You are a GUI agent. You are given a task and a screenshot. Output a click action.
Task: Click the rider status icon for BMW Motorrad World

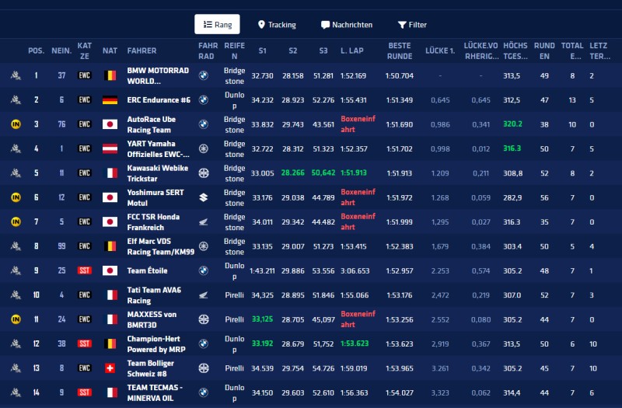[16, 75]
